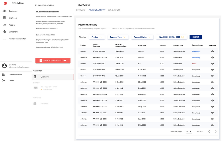The height and width of the screenshot is (141, 222).
Task: Expand the Product filter dropdown
Action: [x=97, y=37]
